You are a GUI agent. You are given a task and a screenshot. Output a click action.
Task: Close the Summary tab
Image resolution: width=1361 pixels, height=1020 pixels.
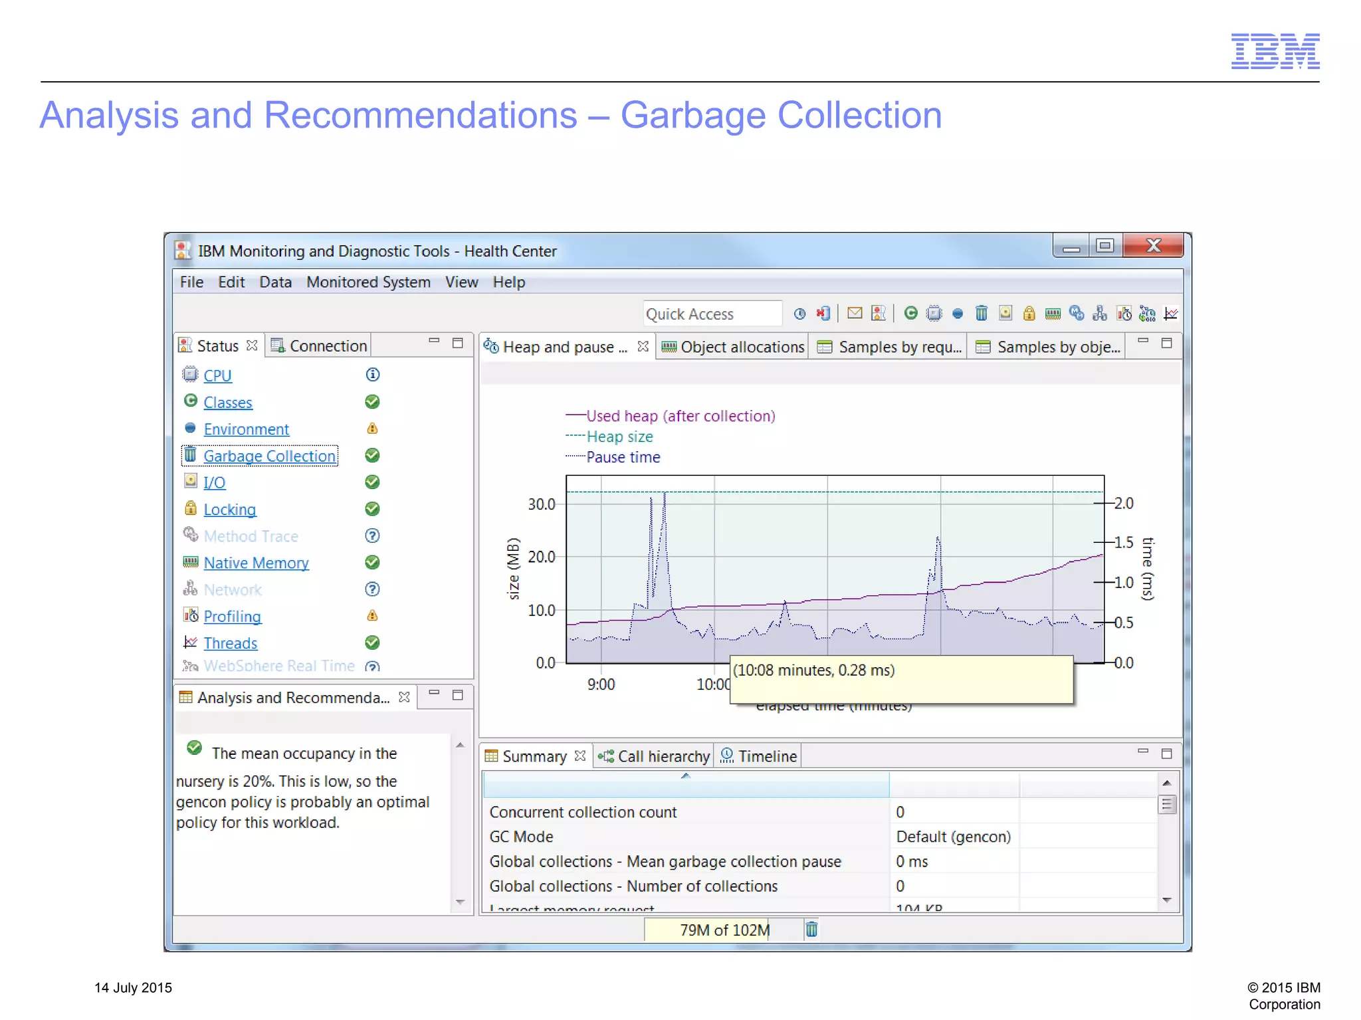pos(580,756)
